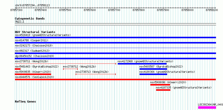Select the short red bar of nsv5481463
The image size is (223, 110).
tap(18, 69)
